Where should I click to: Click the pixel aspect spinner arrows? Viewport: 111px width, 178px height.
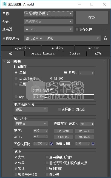(x=88, y=144)
